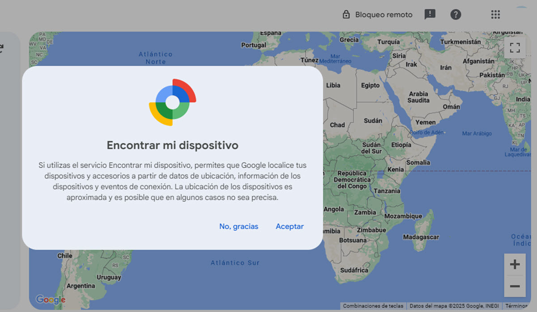Click the Omán label on the map
Viewport: 537px width, 312px height.
451,107
